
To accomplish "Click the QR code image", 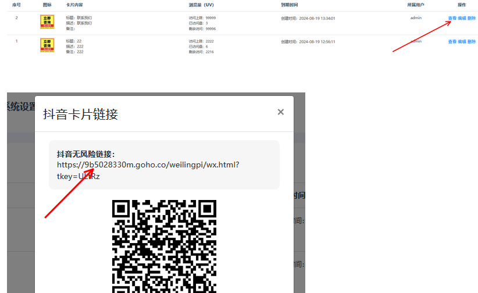I will pos(164,246).
